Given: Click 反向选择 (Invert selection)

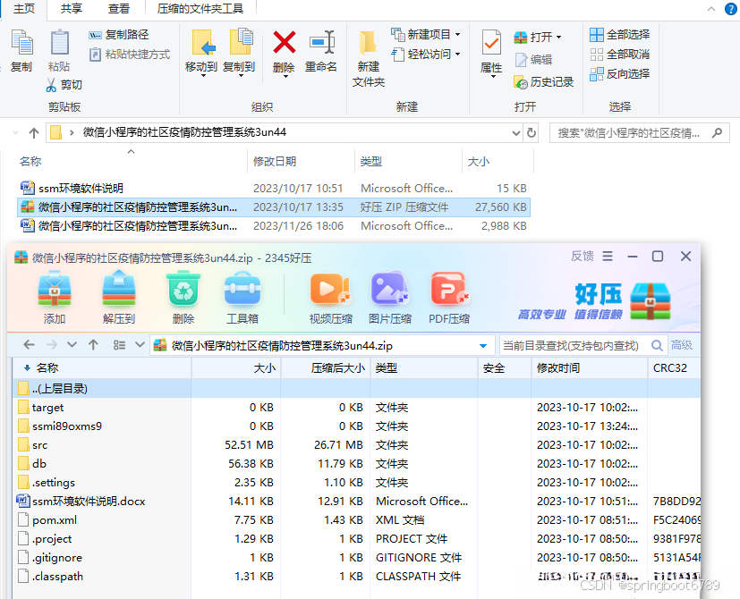Looking at the screenshot, I should [x=620, y=74].
